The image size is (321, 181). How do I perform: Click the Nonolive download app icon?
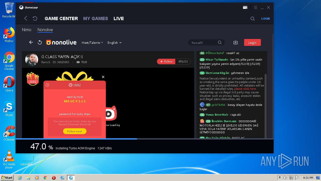[x=235, y=42]
